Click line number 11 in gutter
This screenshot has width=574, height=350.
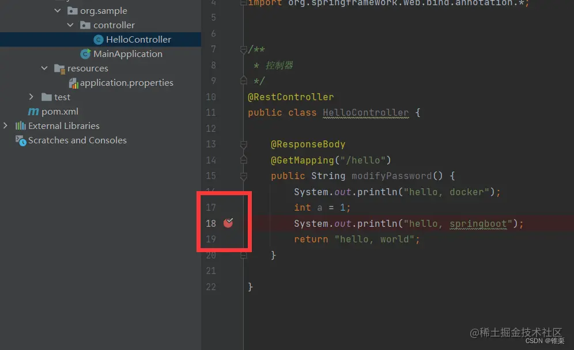click(211, 113)
